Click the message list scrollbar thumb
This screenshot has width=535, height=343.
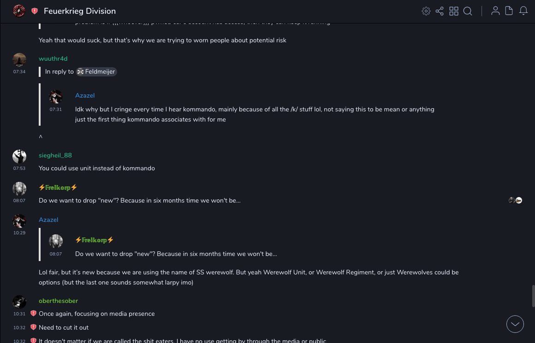[x=533, y=295]
